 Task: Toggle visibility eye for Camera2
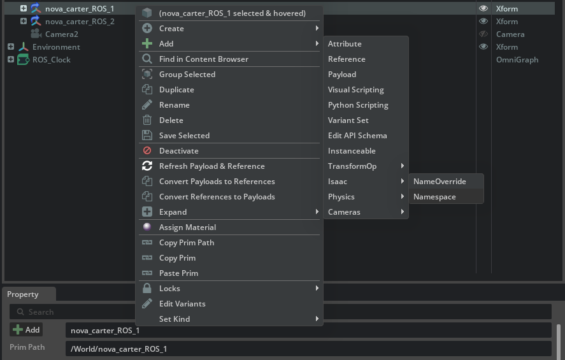pyautogui.click(x=483, y=34)
